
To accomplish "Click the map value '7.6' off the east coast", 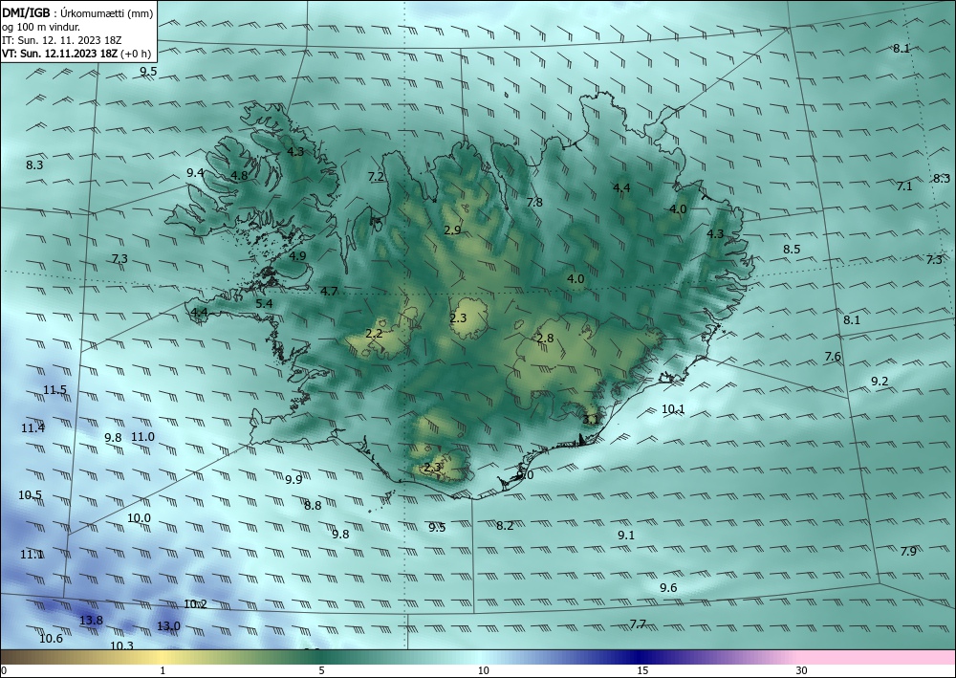I will pos(833,357).
